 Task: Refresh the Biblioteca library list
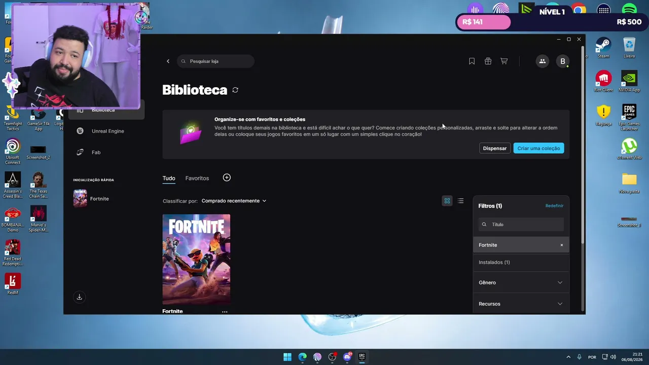coord(235,90)
